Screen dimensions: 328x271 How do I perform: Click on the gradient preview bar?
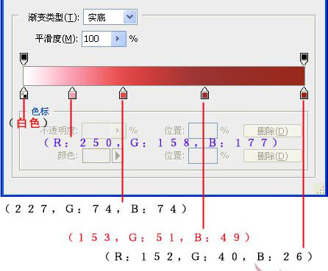point(164,76)
